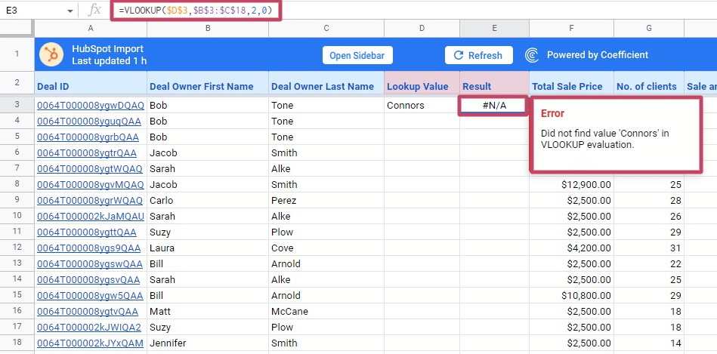Select the Lookup Value cell containing Connors
The image size is (717, 354).
tap(422, 106)
